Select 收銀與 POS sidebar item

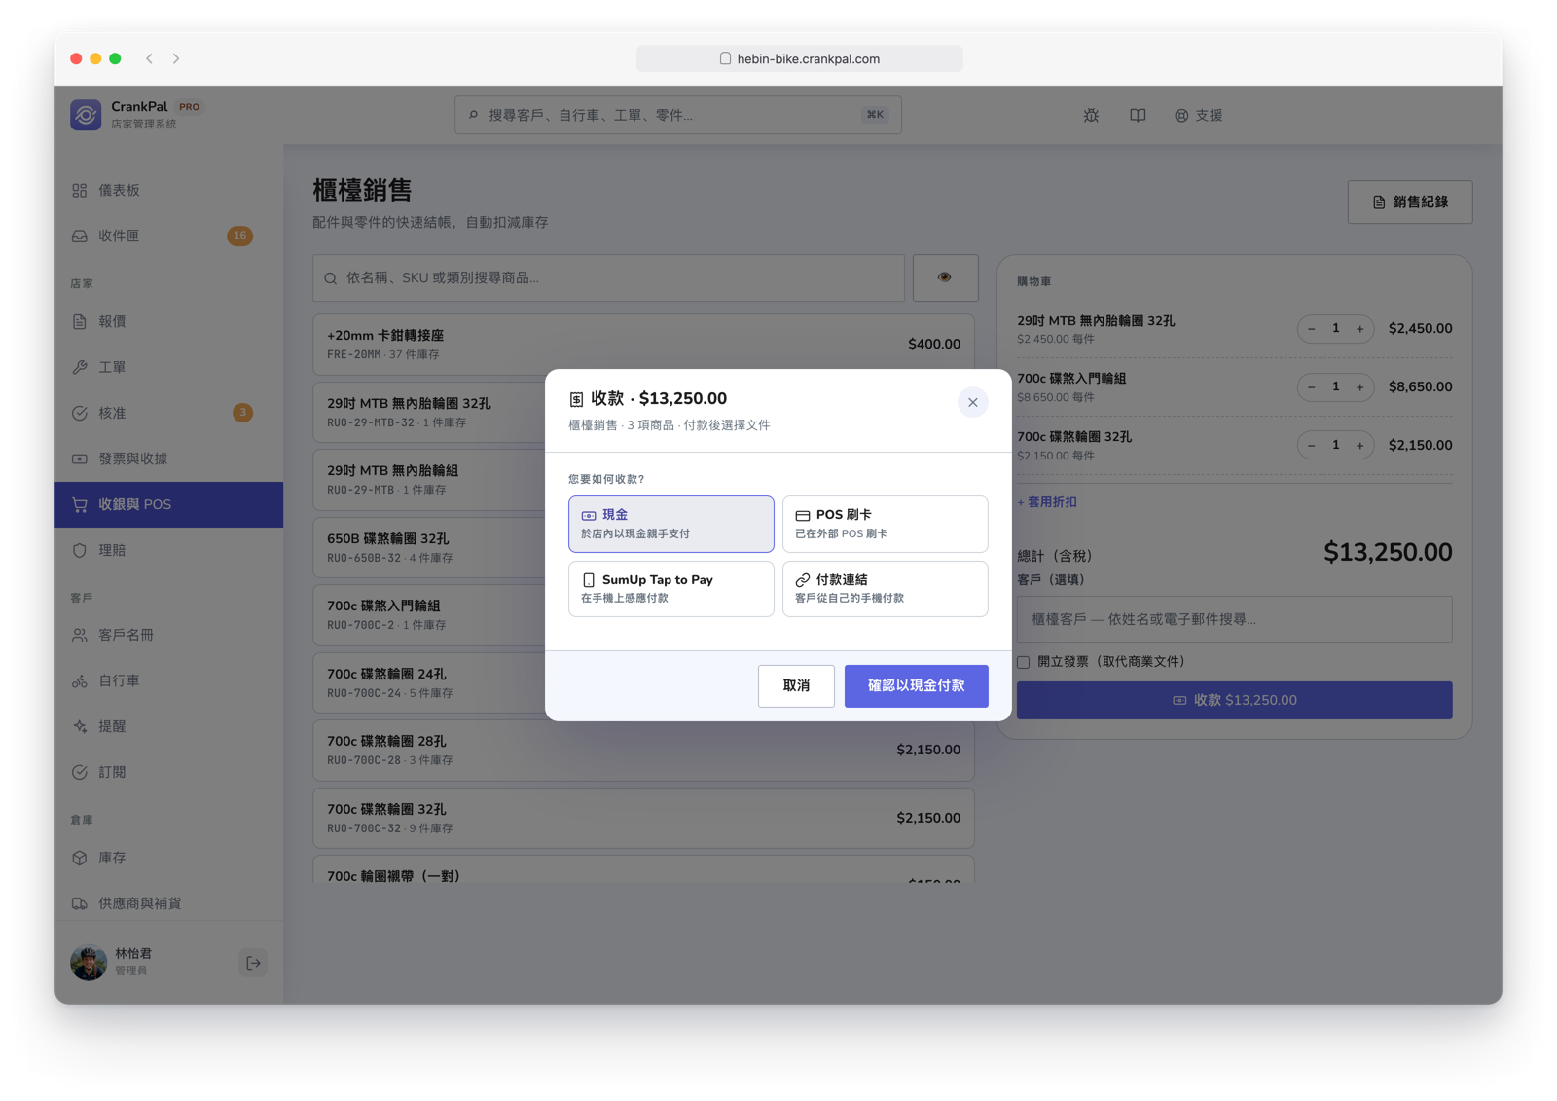pyautogui.click(x=168, y=504)
